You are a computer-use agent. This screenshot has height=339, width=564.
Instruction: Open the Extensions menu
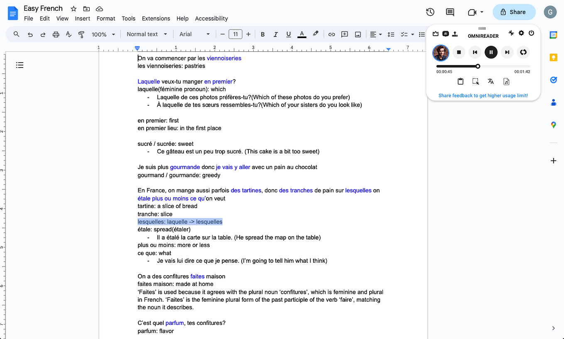click(x=156, y=18)
